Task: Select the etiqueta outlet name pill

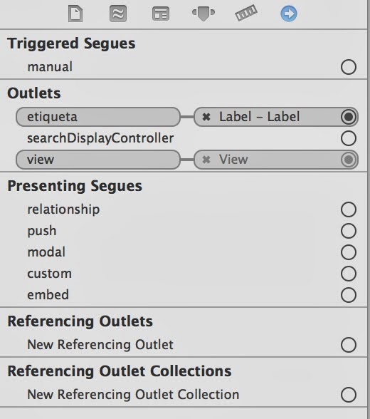Action: (x=98, y=117)
